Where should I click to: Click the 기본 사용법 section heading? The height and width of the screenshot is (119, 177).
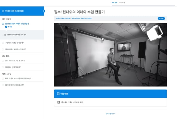pos(7,19)
